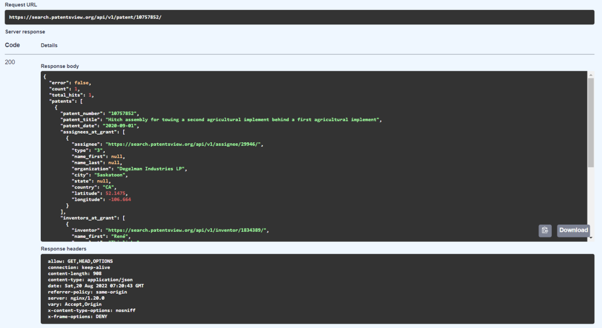602x328 pixels.
Task: Click the country "CA" value
Action: click(108, 187)
